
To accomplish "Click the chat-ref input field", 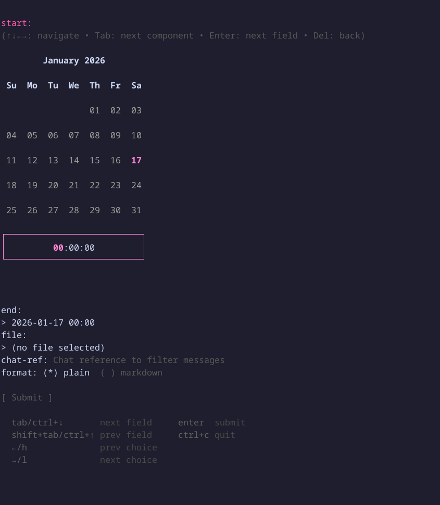I will coord(139,360).
